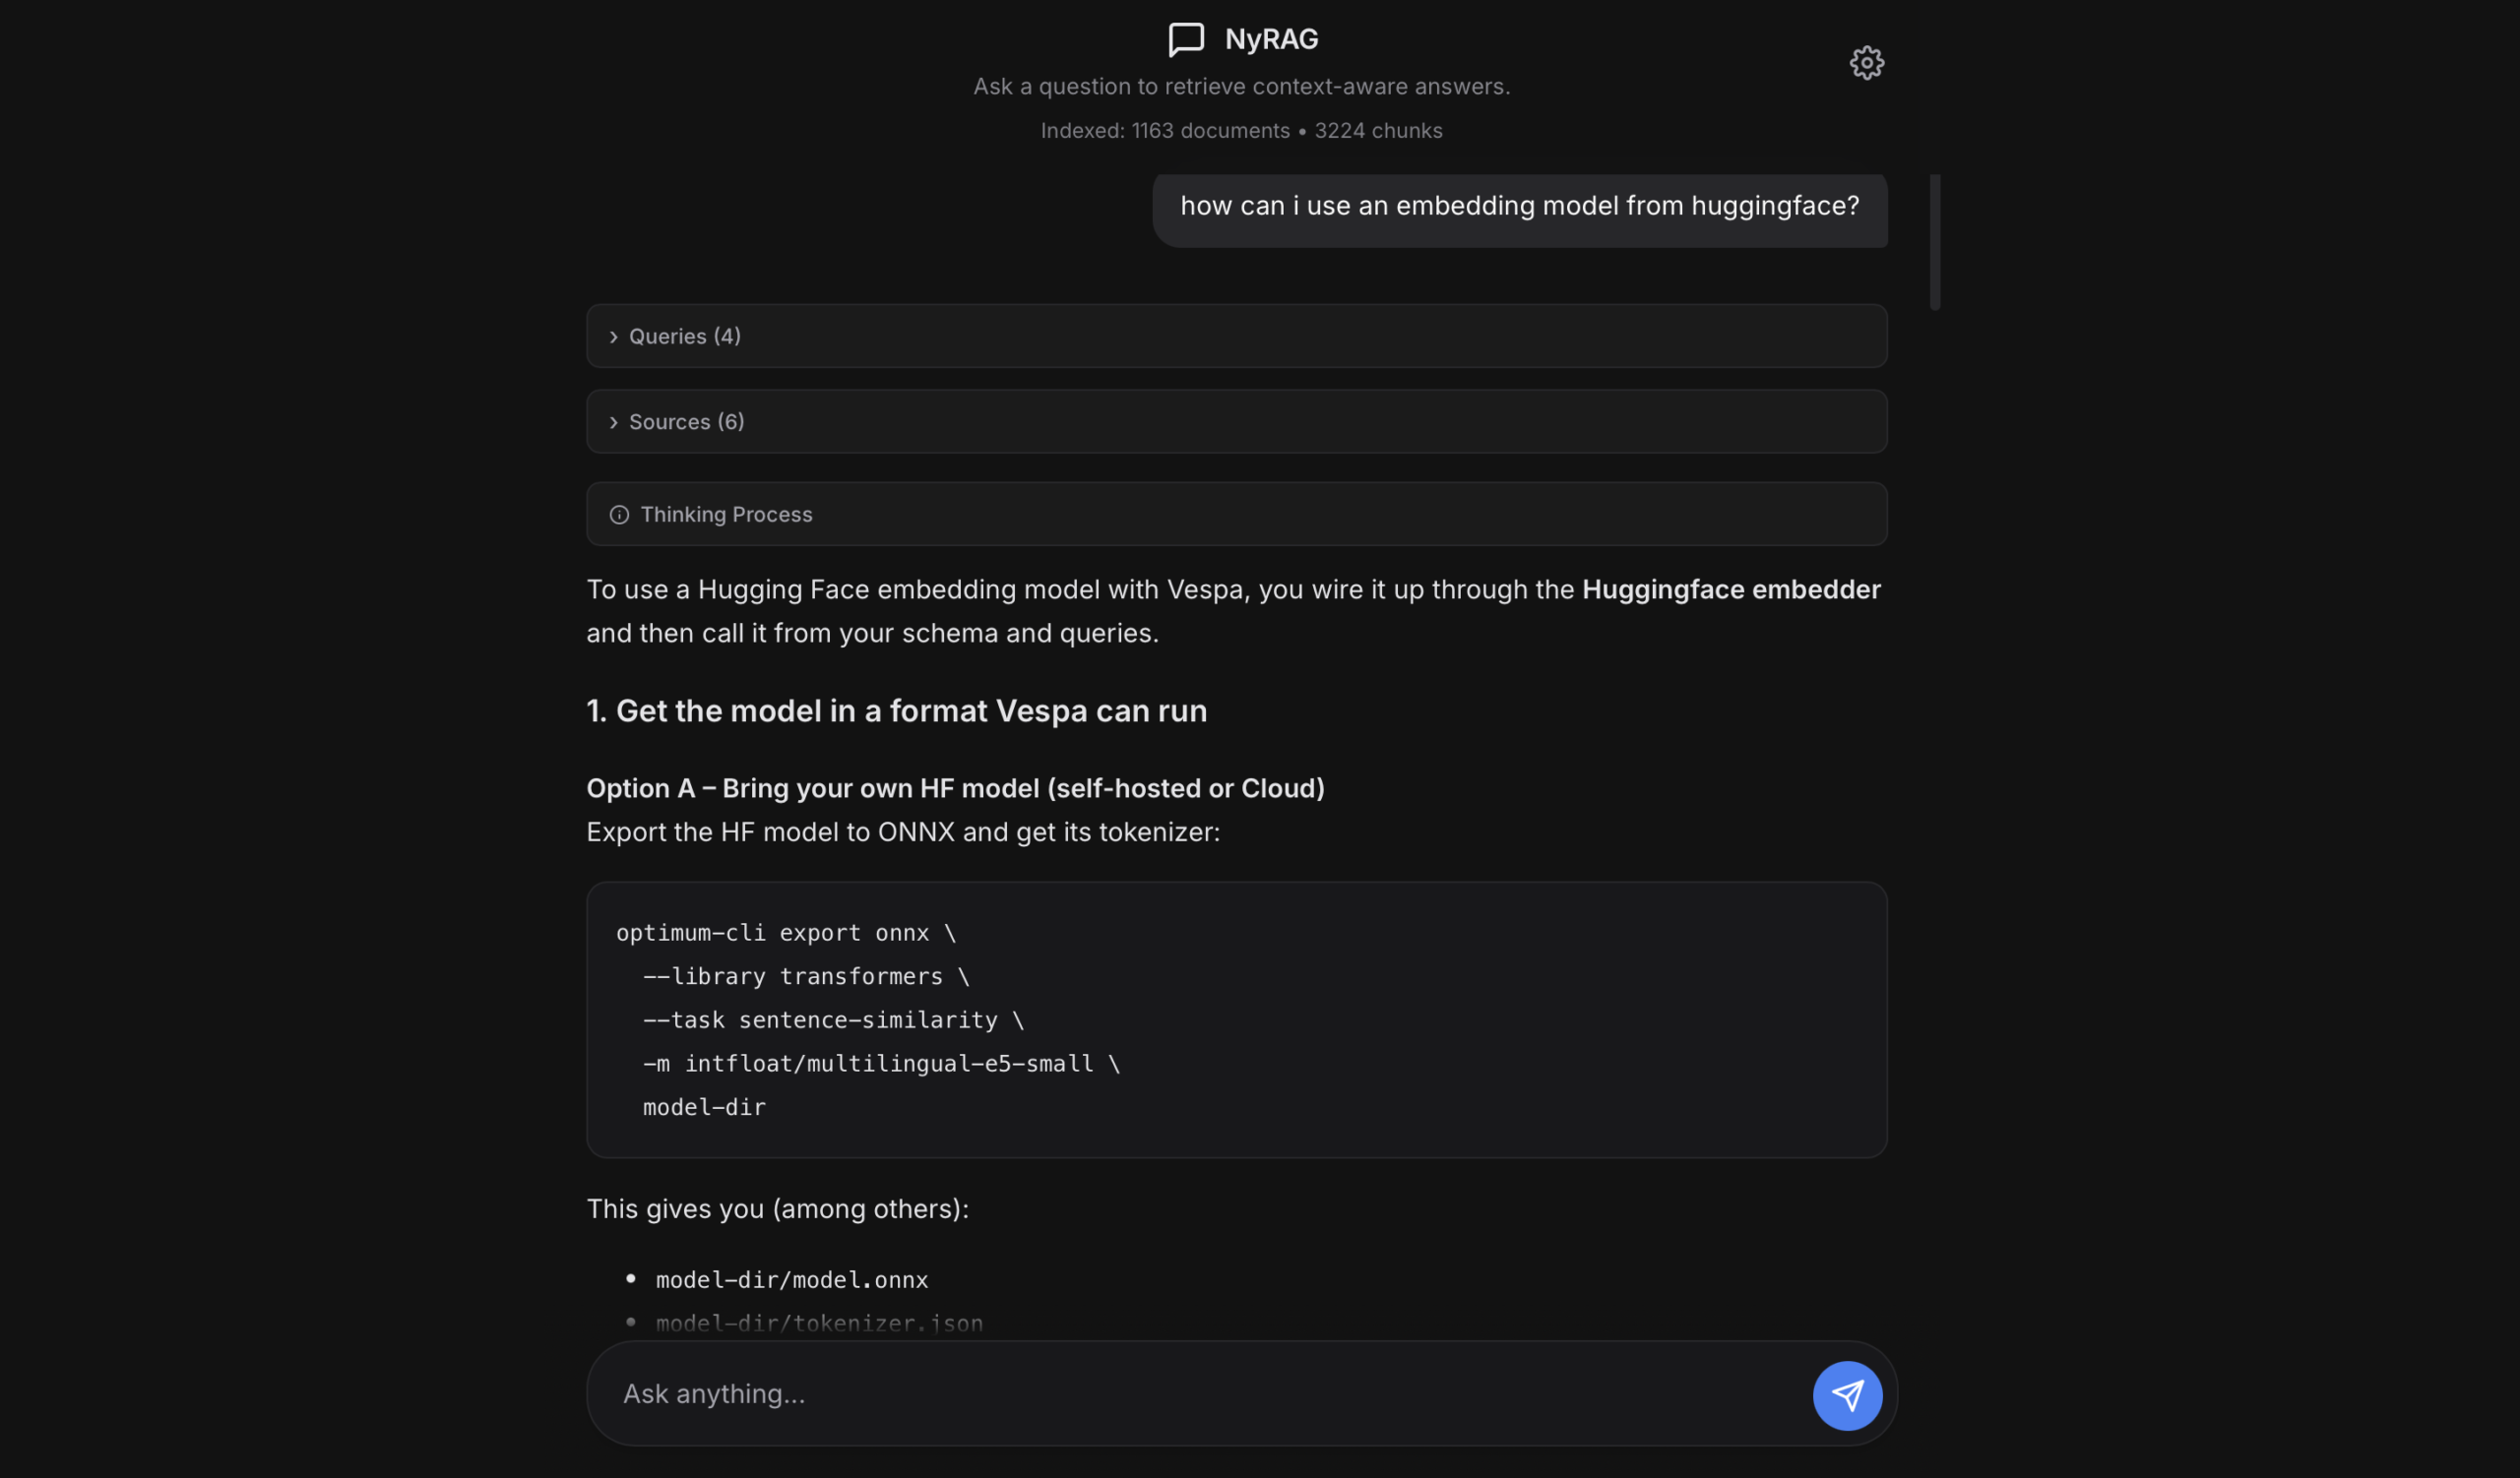2520x1478 pixels.
Task: Click the chat scrollbar thumb
Action: pyautogui.click(x=1935, y=242)
